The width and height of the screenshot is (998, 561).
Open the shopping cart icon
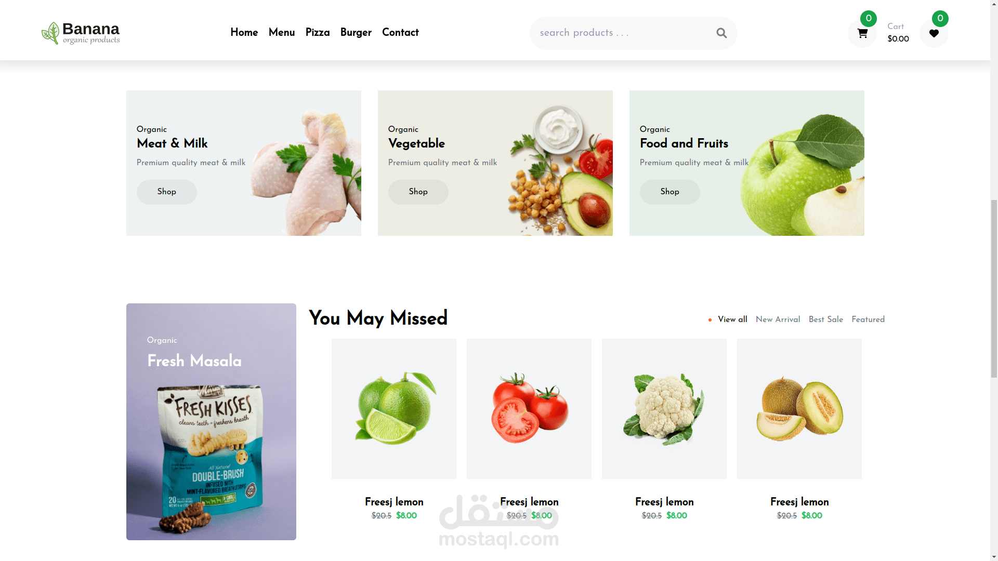coord(862,33)
